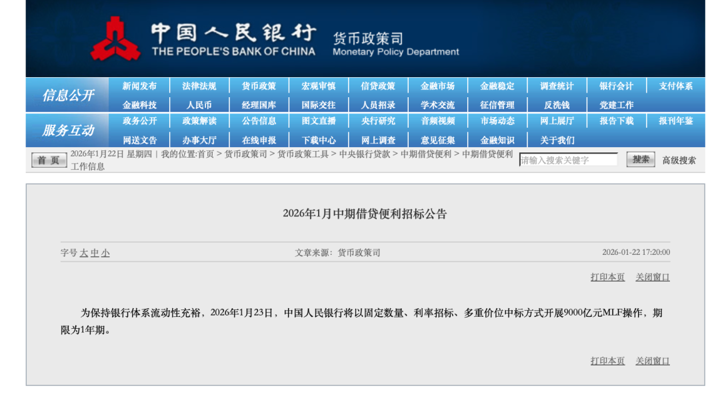Set font size to 小

[x=105, y=253]
